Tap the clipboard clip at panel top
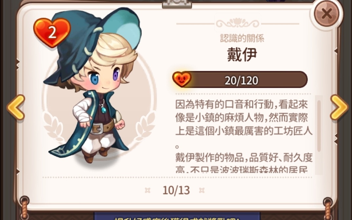 [177, 4]
